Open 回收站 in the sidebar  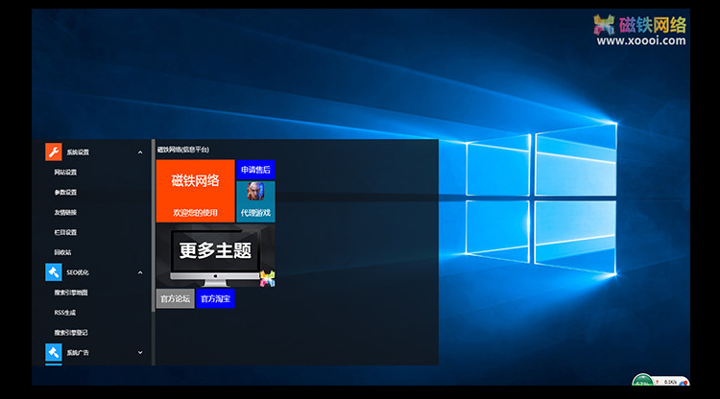coord(62,252)
